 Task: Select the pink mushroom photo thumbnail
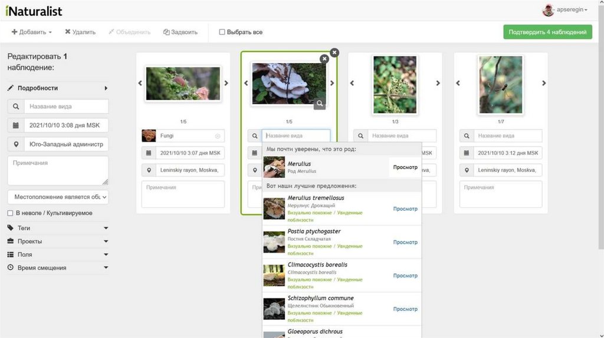(183, 84)
